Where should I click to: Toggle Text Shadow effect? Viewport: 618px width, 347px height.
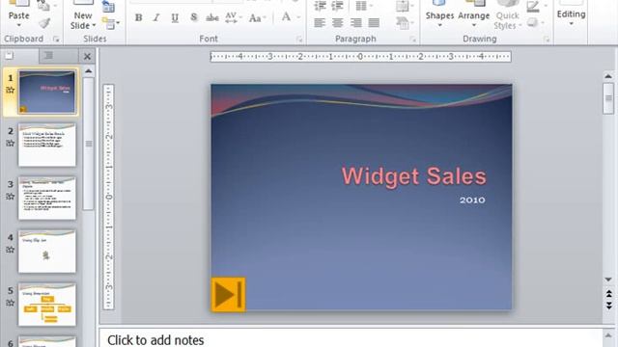(193, 17)
